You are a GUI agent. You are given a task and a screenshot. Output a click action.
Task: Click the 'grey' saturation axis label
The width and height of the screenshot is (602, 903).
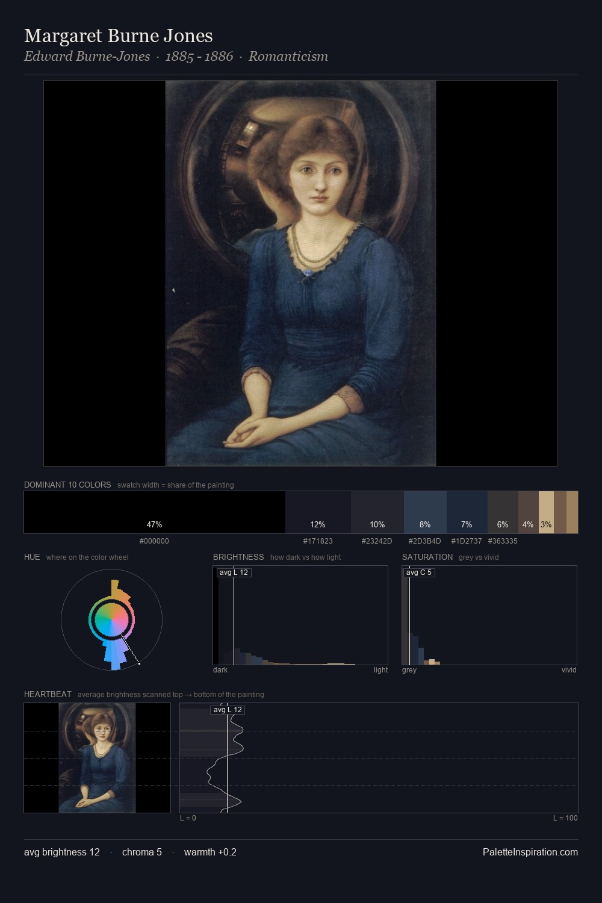(409, 670)
